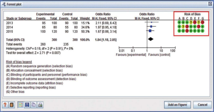This screenshot has width=214, height=112.
Task: Select 2015 row green circle under column D
Action: [x=191, y=31]
